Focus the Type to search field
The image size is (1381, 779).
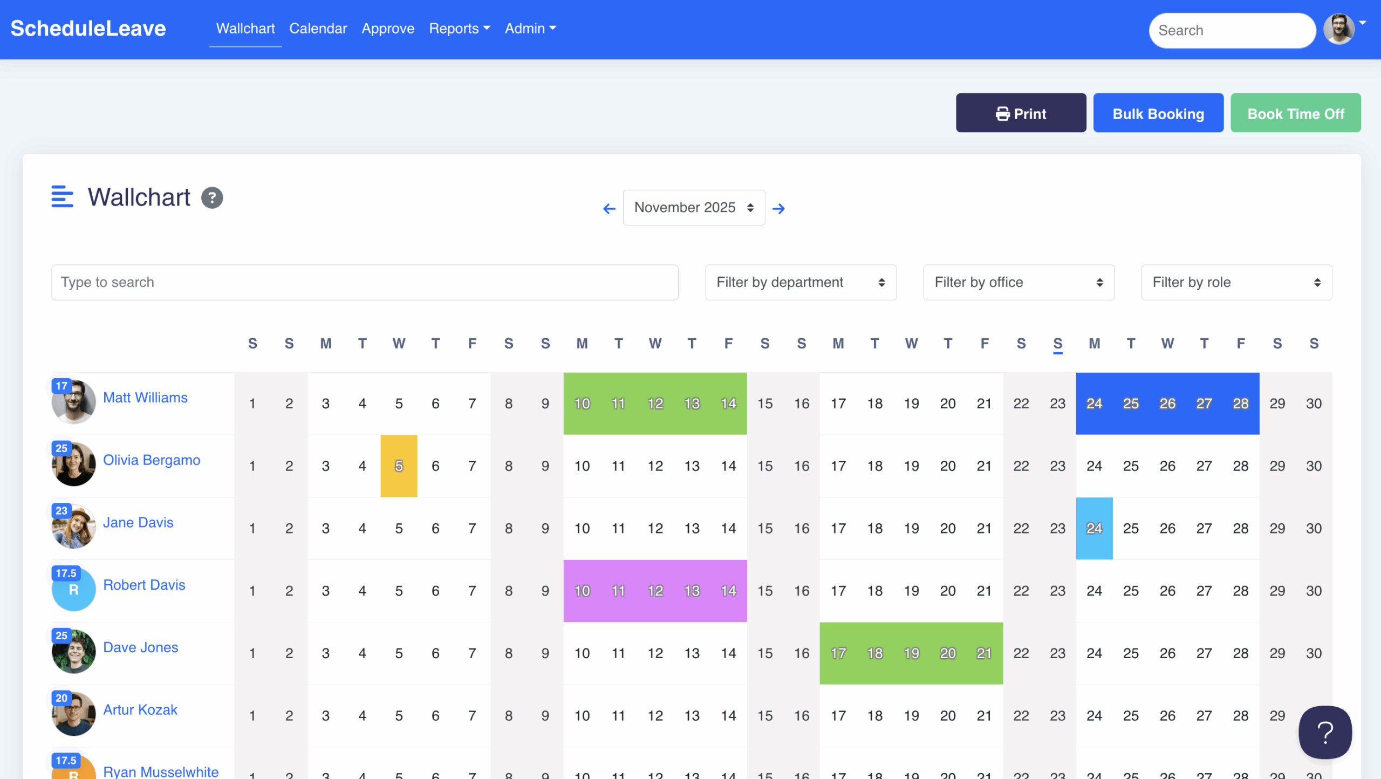365,282
